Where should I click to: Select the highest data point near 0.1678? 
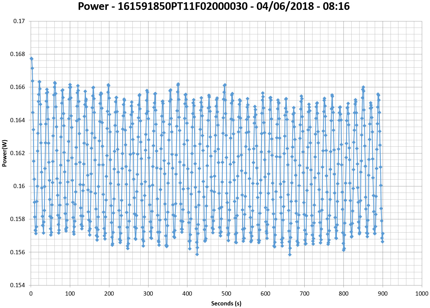(x=31, y=59)
